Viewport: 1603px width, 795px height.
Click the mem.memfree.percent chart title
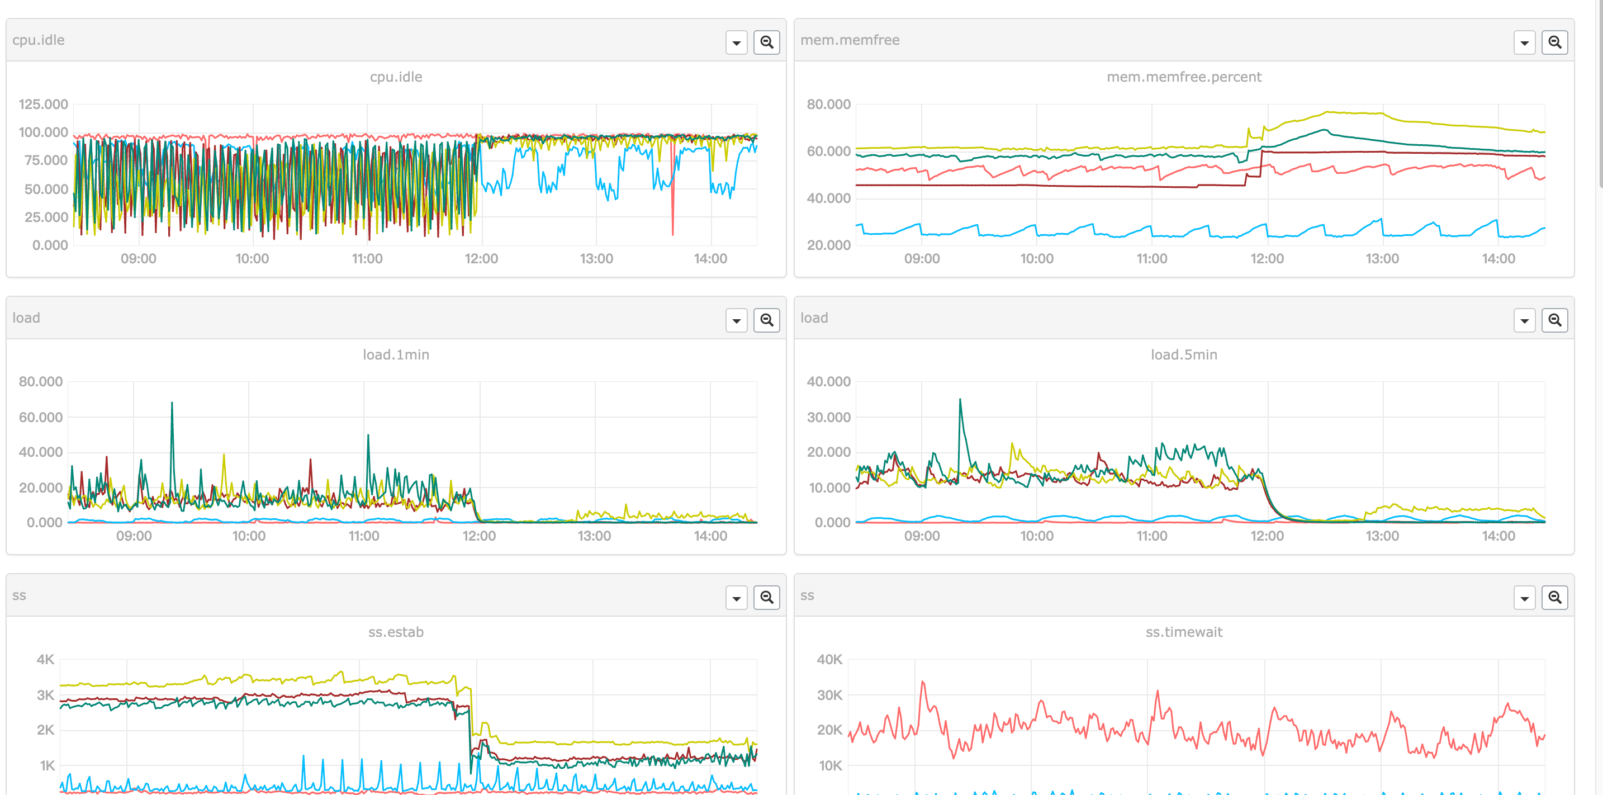click(1184, 77)
